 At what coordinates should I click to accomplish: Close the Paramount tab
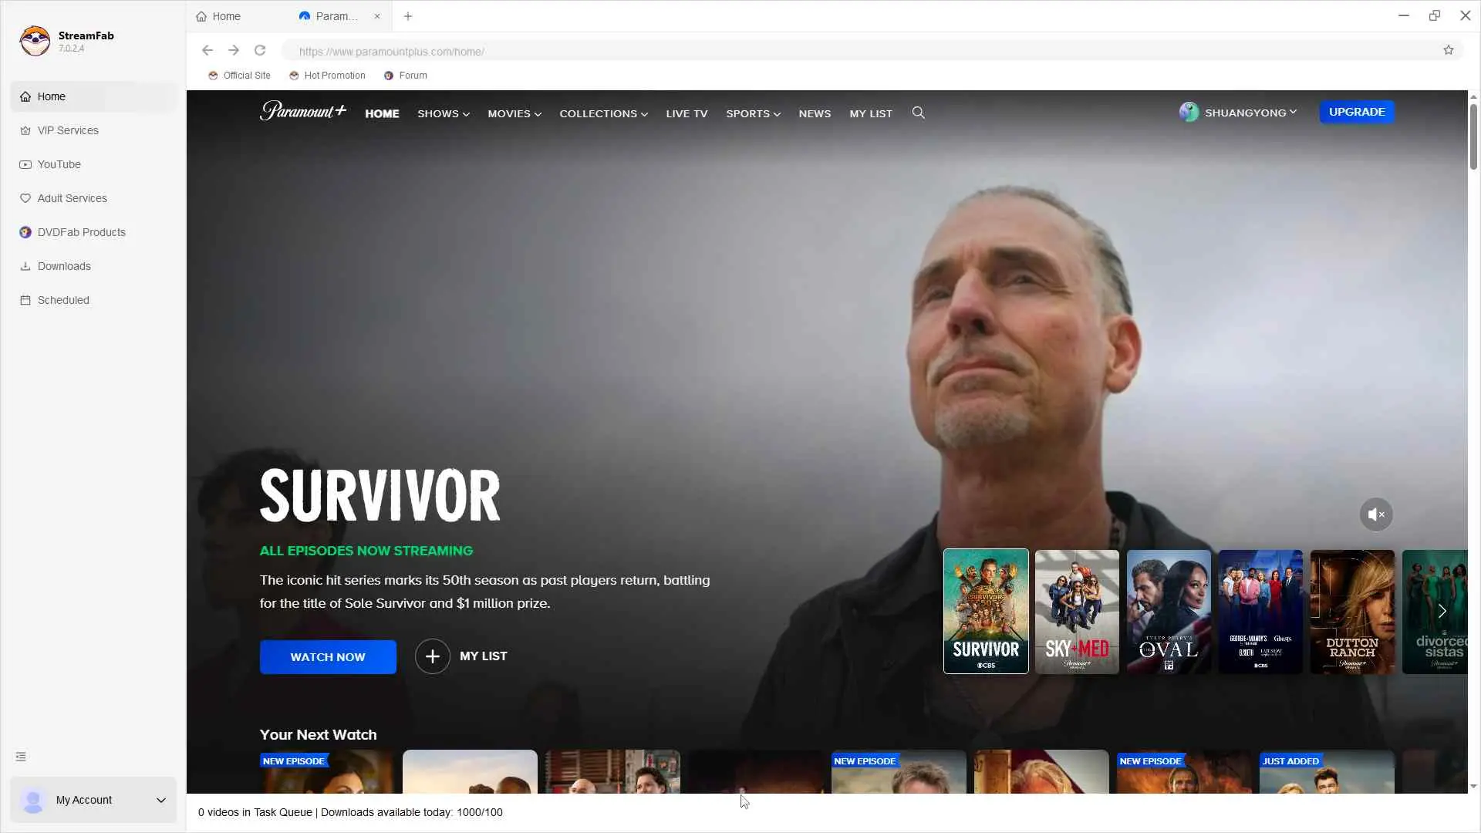click(x=377, y=16)
